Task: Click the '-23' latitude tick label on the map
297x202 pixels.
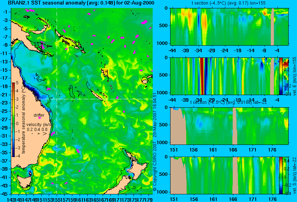Action: 4,103
